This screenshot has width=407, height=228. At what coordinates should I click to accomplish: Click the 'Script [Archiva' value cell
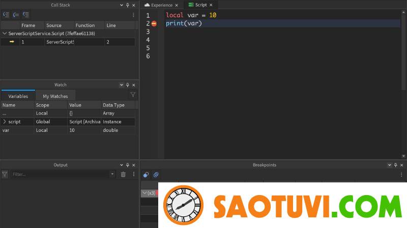click(84, 122)
